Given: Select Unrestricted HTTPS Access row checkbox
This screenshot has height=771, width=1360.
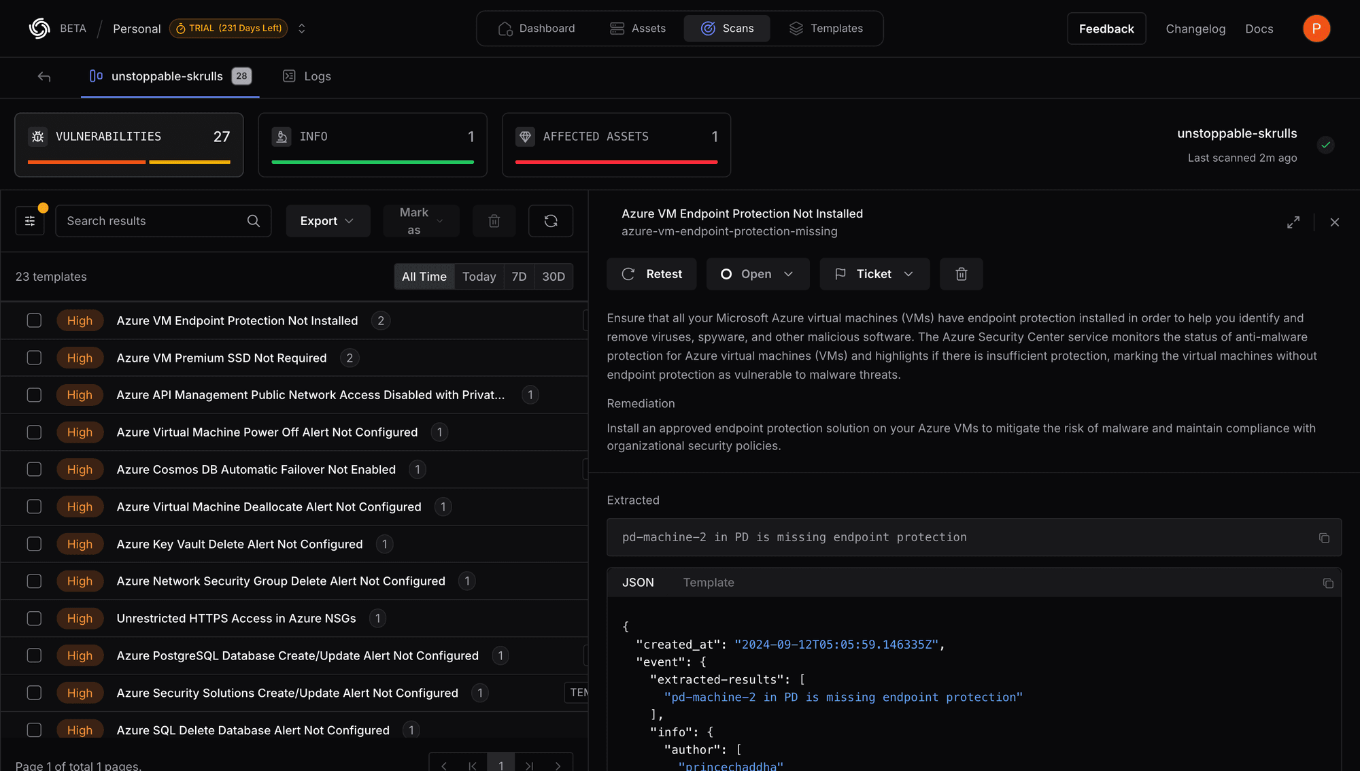Looking at the screenshot, I should point(34,619).
